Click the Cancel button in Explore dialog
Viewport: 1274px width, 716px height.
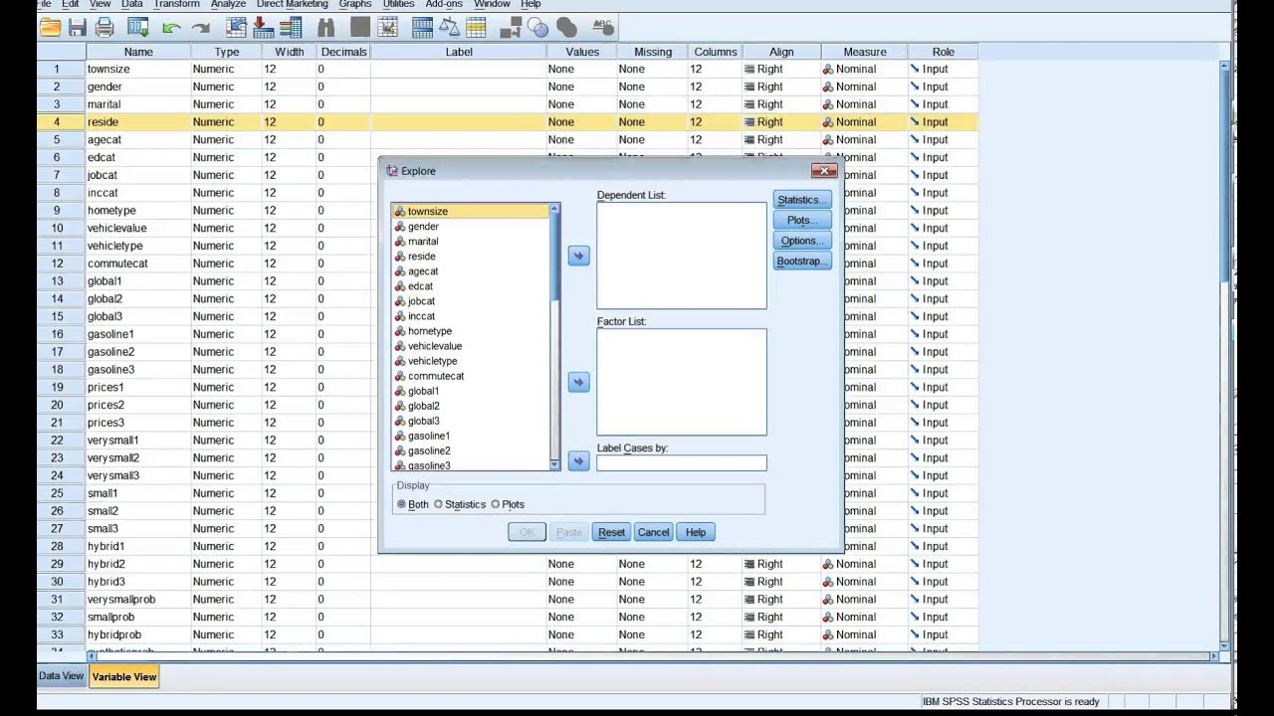[x=653, y=532]
